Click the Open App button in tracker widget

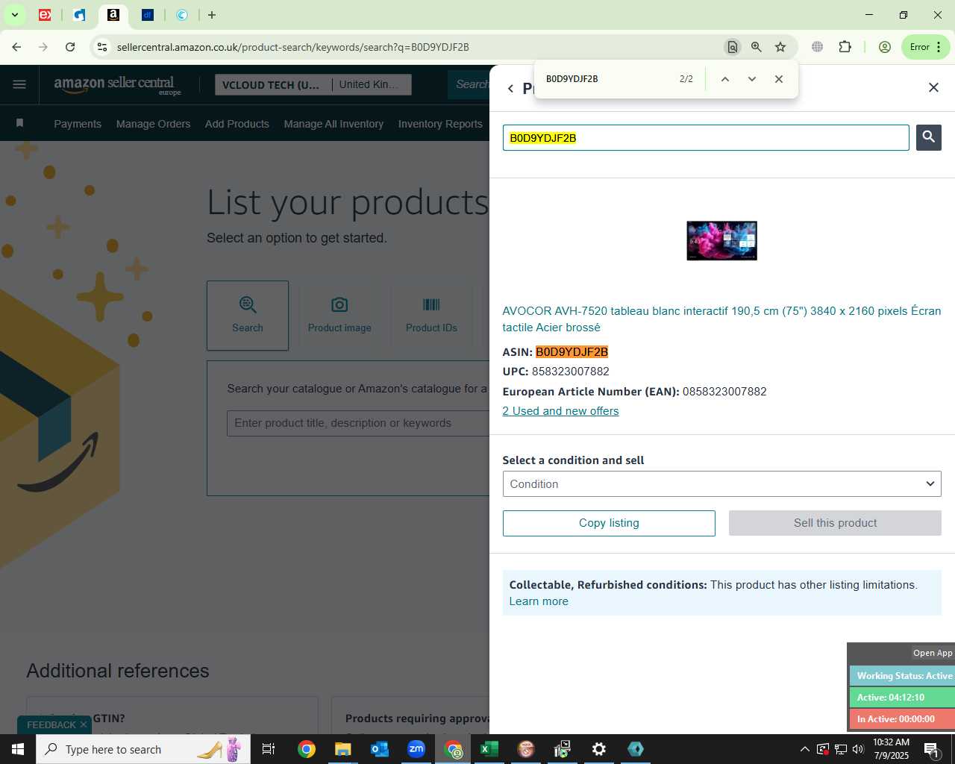[933, 653]
